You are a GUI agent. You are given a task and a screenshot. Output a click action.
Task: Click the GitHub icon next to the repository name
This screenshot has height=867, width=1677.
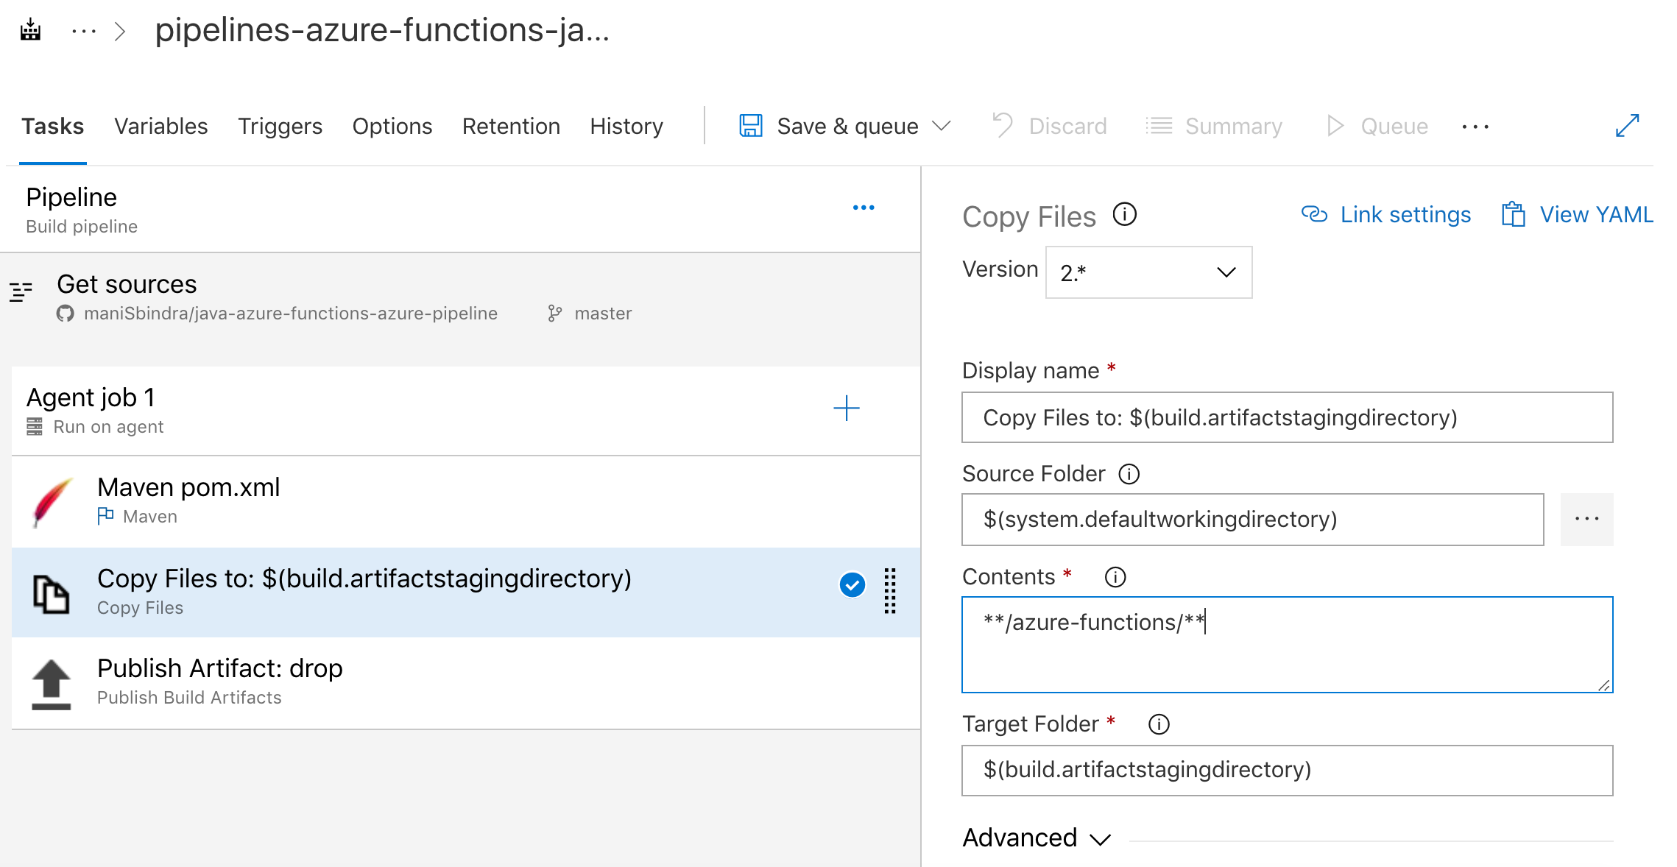[x=65, y=313]
